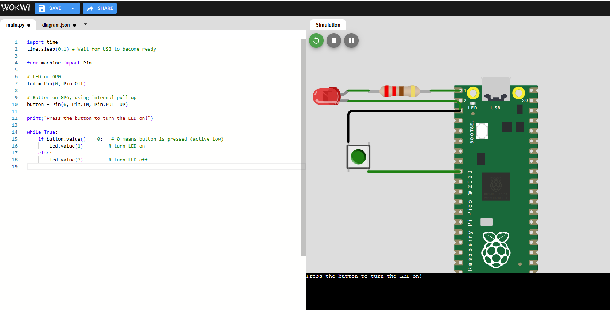The height and width of the screenshot is (310, 610).
Task: Share the project
Action: coord(100,8)
